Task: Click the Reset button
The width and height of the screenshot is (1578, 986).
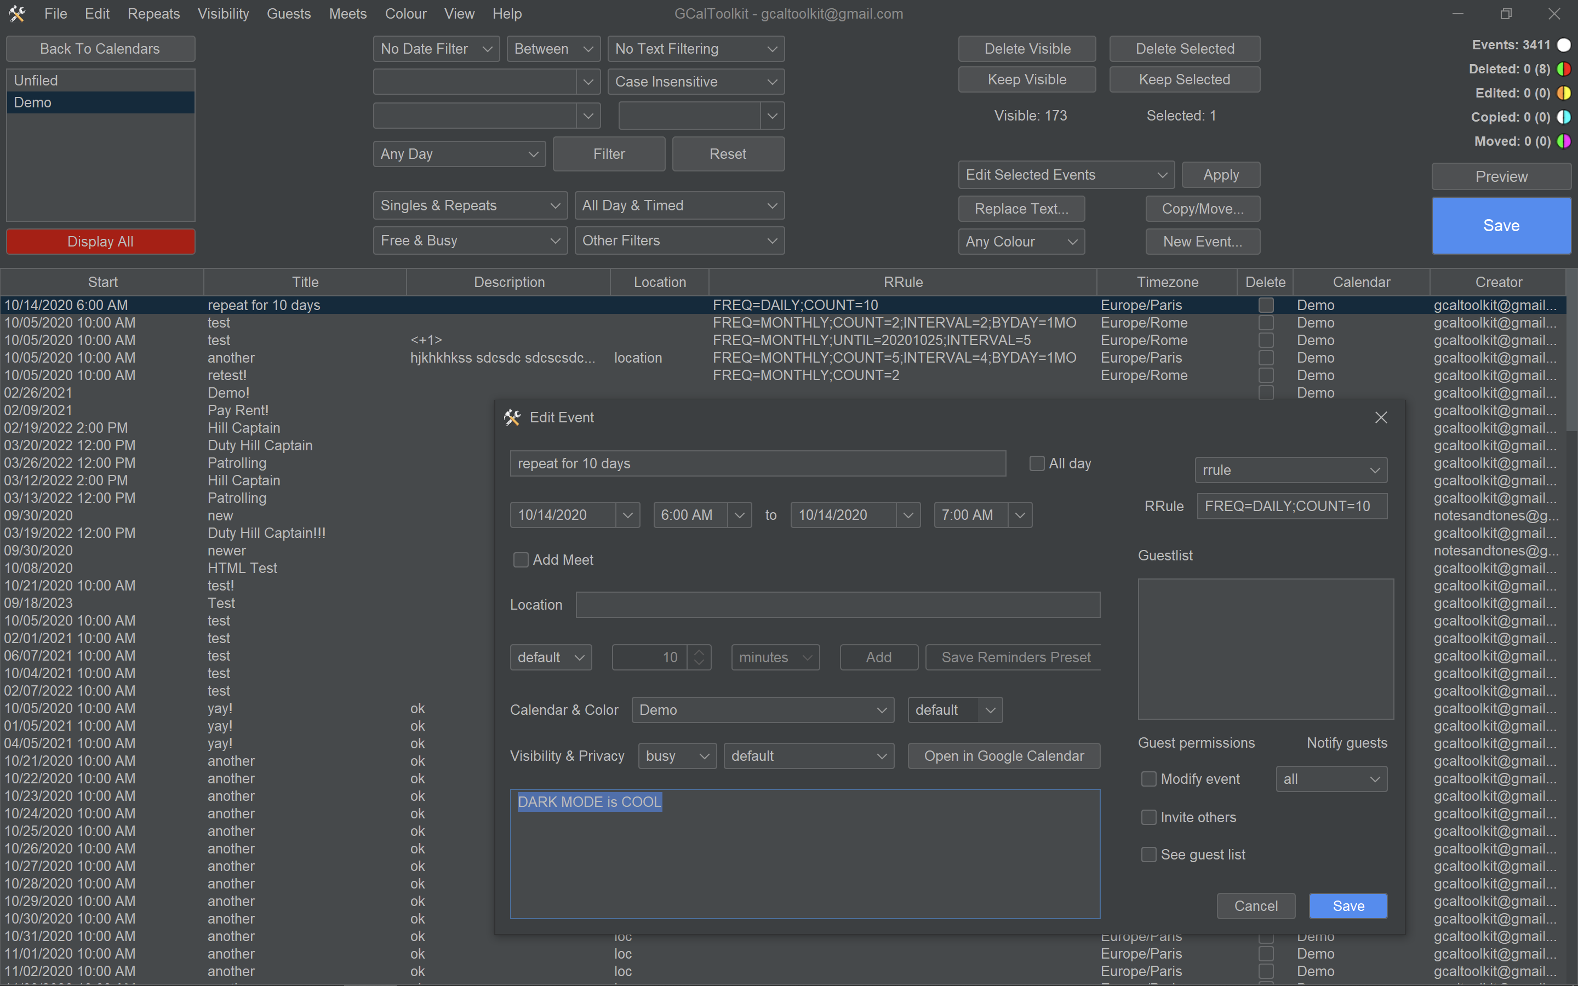Action: (x=728, y=154)
